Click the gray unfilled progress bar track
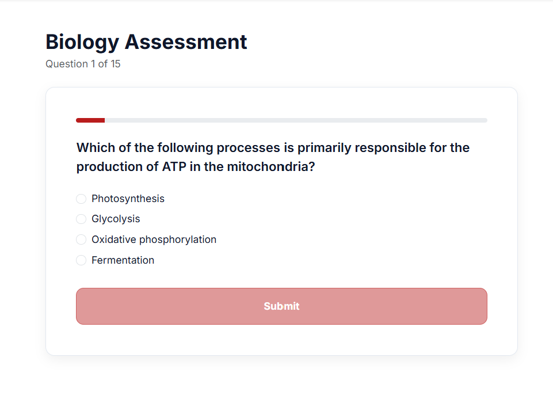Image resolution: width=553 pixels, height=407 pixels. [x=296, y=120]
